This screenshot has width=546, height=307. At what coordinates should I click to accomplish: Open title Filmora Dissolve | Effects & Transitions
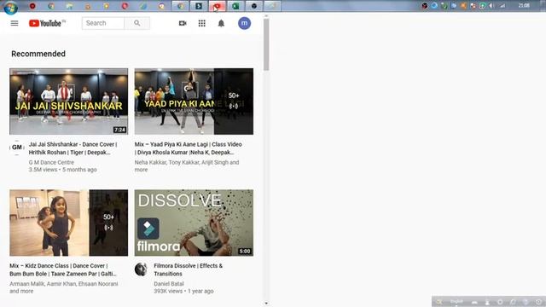(189, 269)
